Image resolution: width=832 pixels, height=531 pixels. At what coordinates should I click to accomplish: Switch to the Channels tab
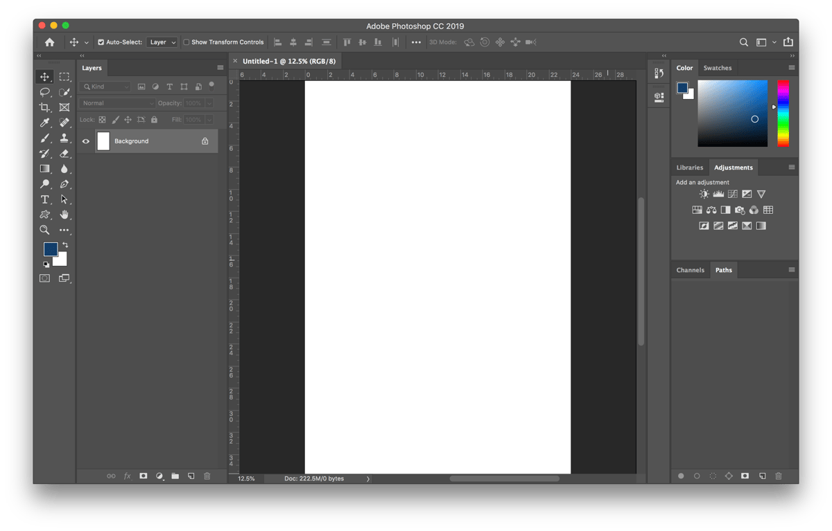691,269
